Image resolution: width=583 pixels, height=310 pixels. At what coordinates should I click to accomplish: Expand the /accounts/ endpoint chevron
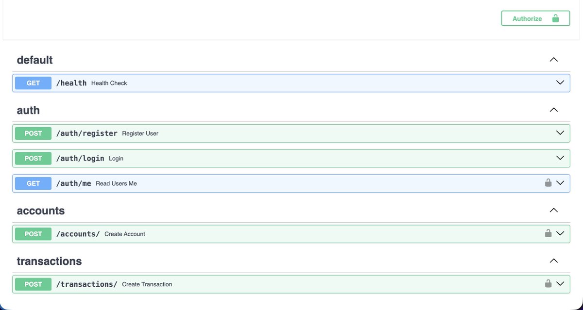560,233
